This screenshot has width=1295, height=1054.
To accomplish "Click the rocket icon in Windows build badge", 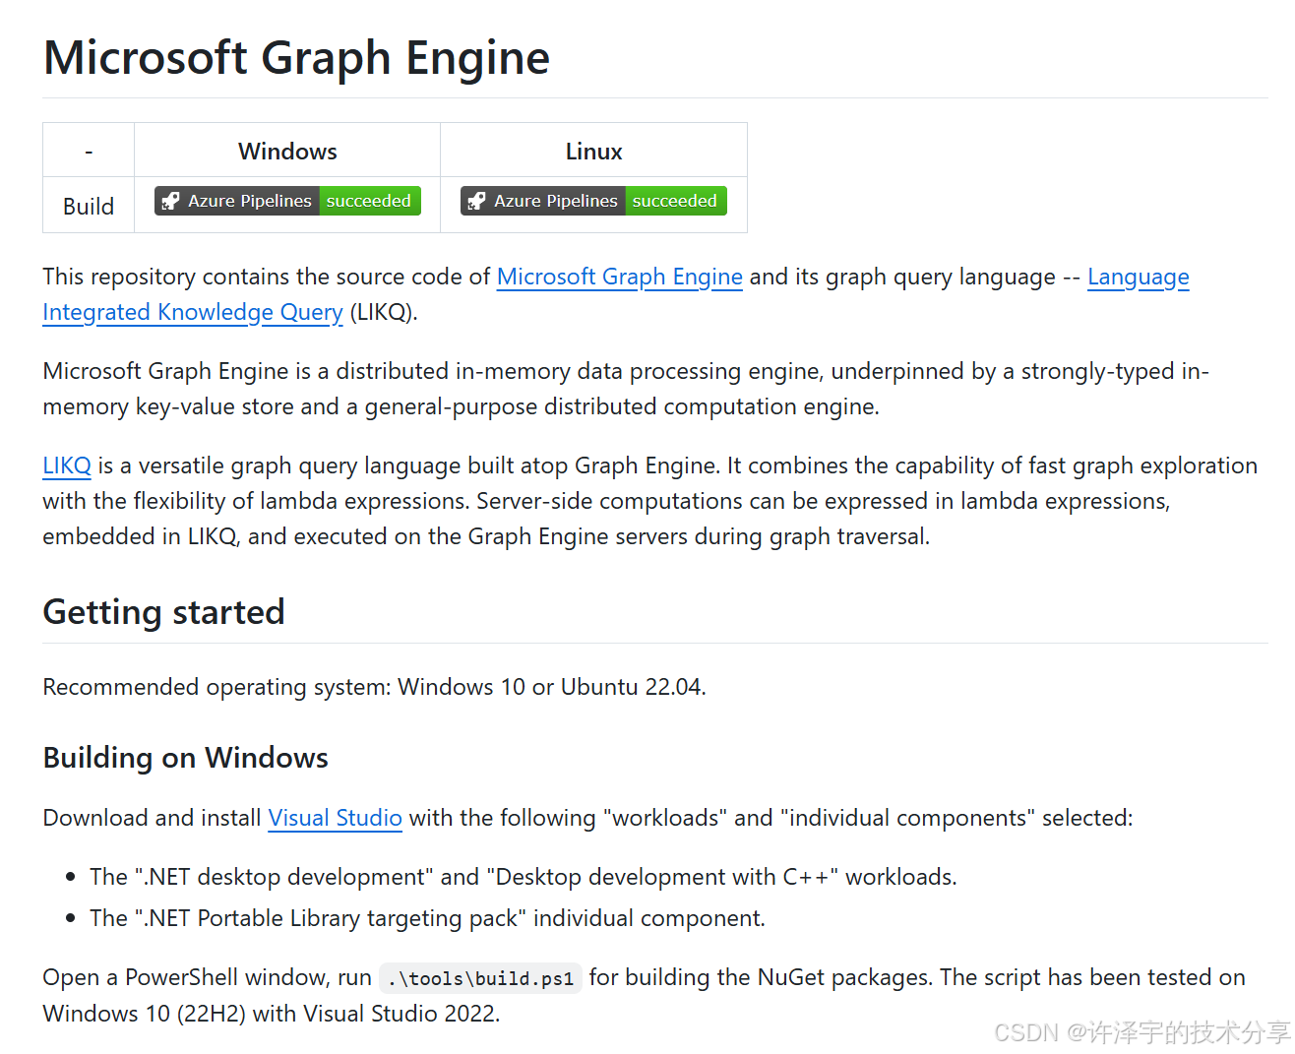I will point(170,201).
